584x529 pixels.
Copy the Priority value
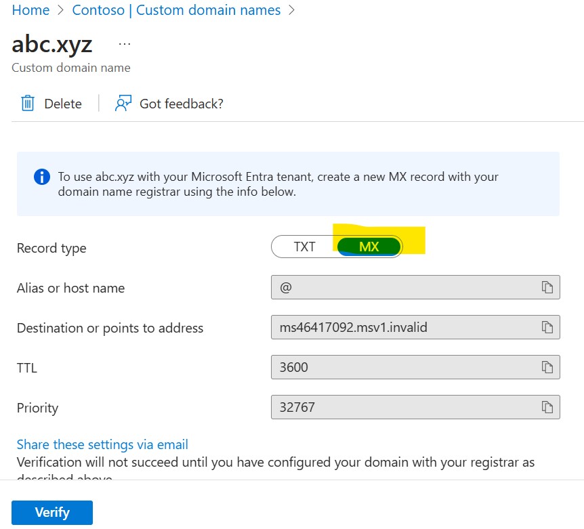pos(547,407)
